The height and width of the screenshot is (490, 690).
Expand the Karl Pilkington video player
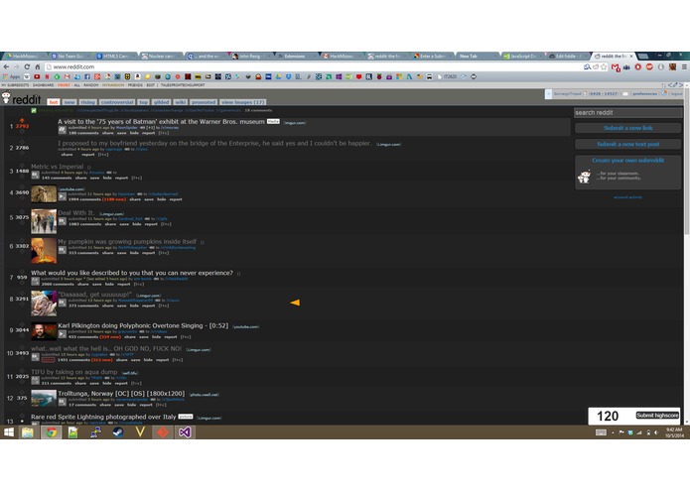[63, 334]
